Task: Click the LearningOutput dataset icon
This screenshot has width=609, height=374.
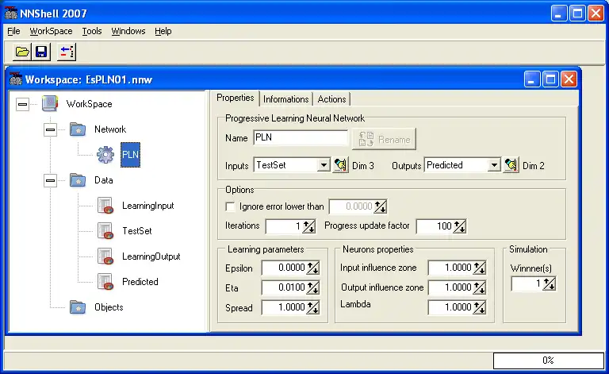Action: (105, 256)
